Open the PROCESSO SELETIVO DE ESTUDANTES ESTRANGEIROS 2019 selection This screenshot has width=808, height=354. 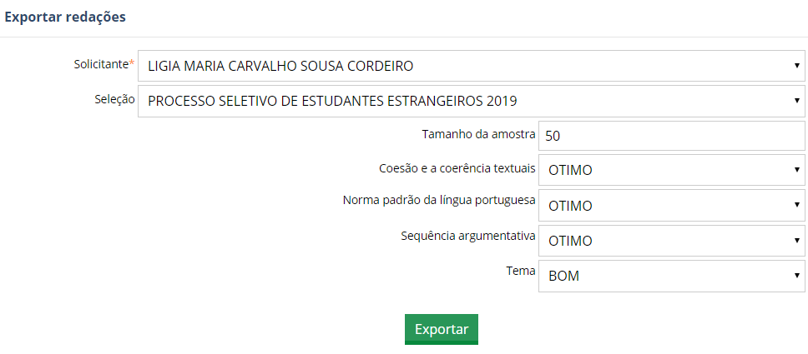click(x=332, y=102)
